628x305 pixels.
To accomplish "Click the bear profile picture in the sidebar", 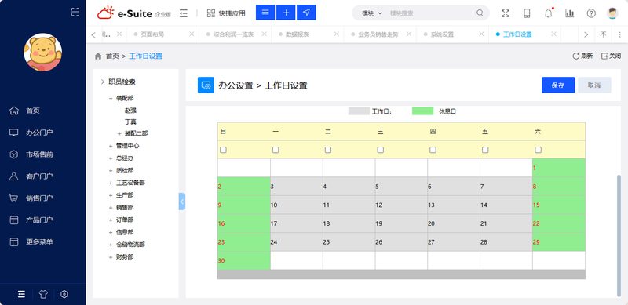I will [x=43, y=52].
